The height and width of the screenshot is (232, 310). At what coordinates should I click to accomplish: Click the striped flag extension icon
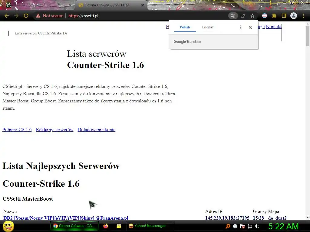click(265, 16)
